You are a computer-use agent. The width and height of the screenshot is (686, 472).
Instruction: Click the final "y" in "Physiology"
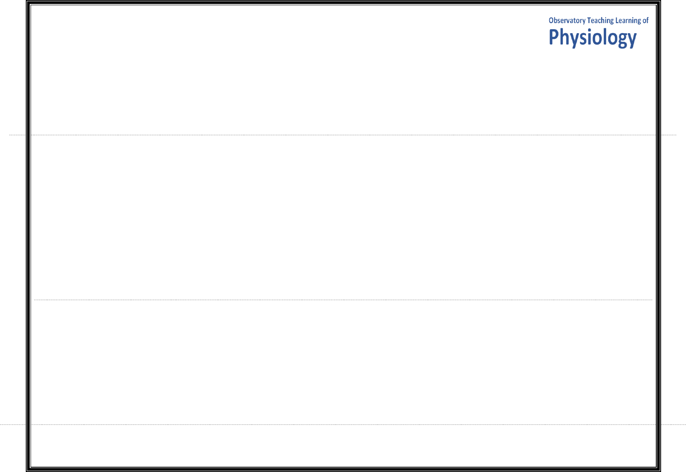[x=632, y=38]
